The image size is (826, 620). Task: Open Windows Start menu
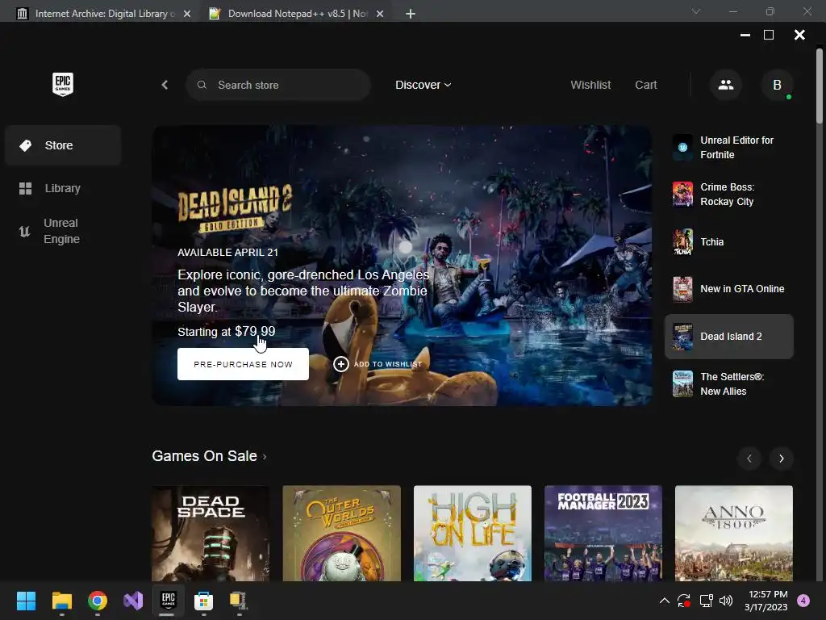click(26, 601)
